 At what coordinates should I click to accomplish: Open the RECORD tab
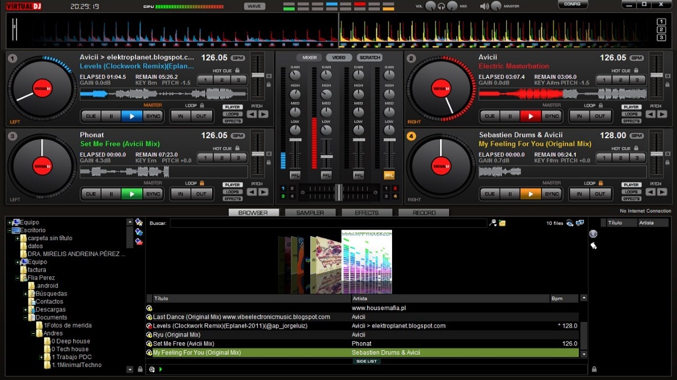click(424, 213)
